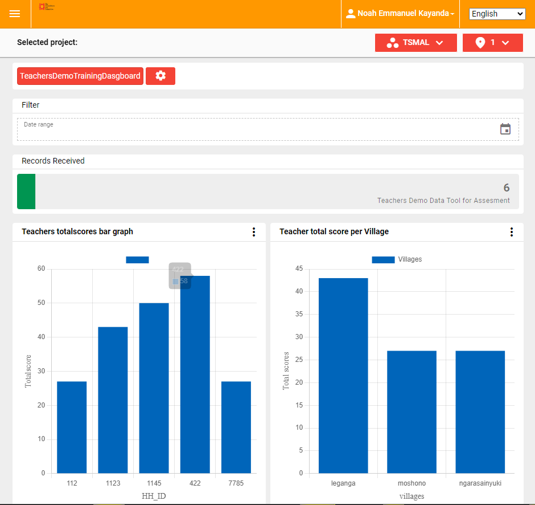Click the bar for HH_ID 1123
The width and height of the screenshot is (535, 505).
tap(113, 400)
